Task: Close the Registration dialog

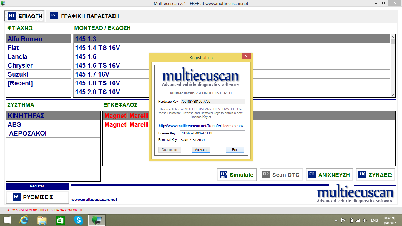Action: [x=246, y=56]
